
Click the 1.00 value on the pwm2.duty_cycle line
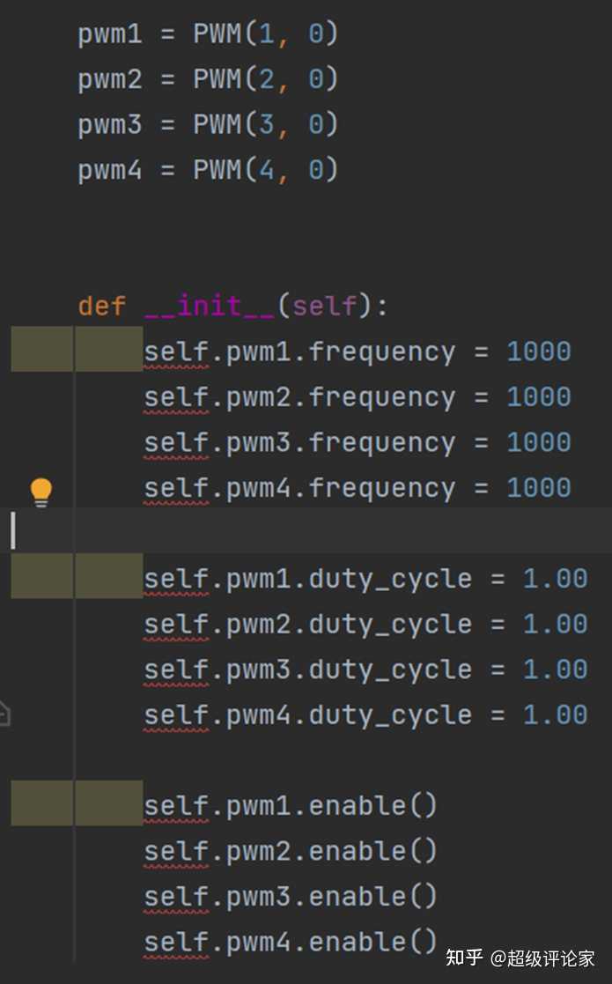[555, 625]
